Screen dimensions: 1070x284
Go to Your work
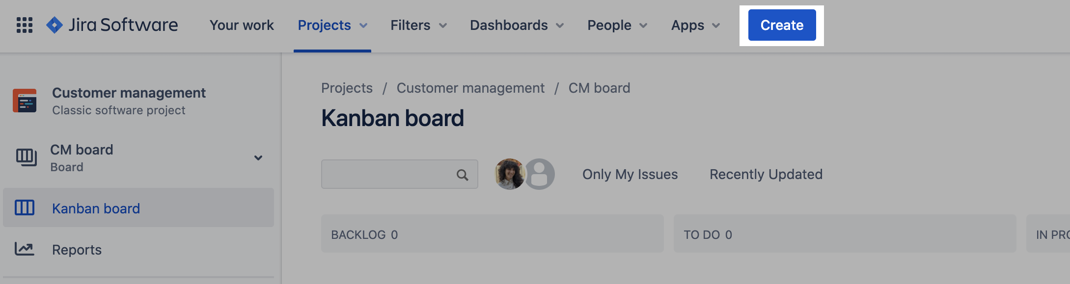point(242,25)
